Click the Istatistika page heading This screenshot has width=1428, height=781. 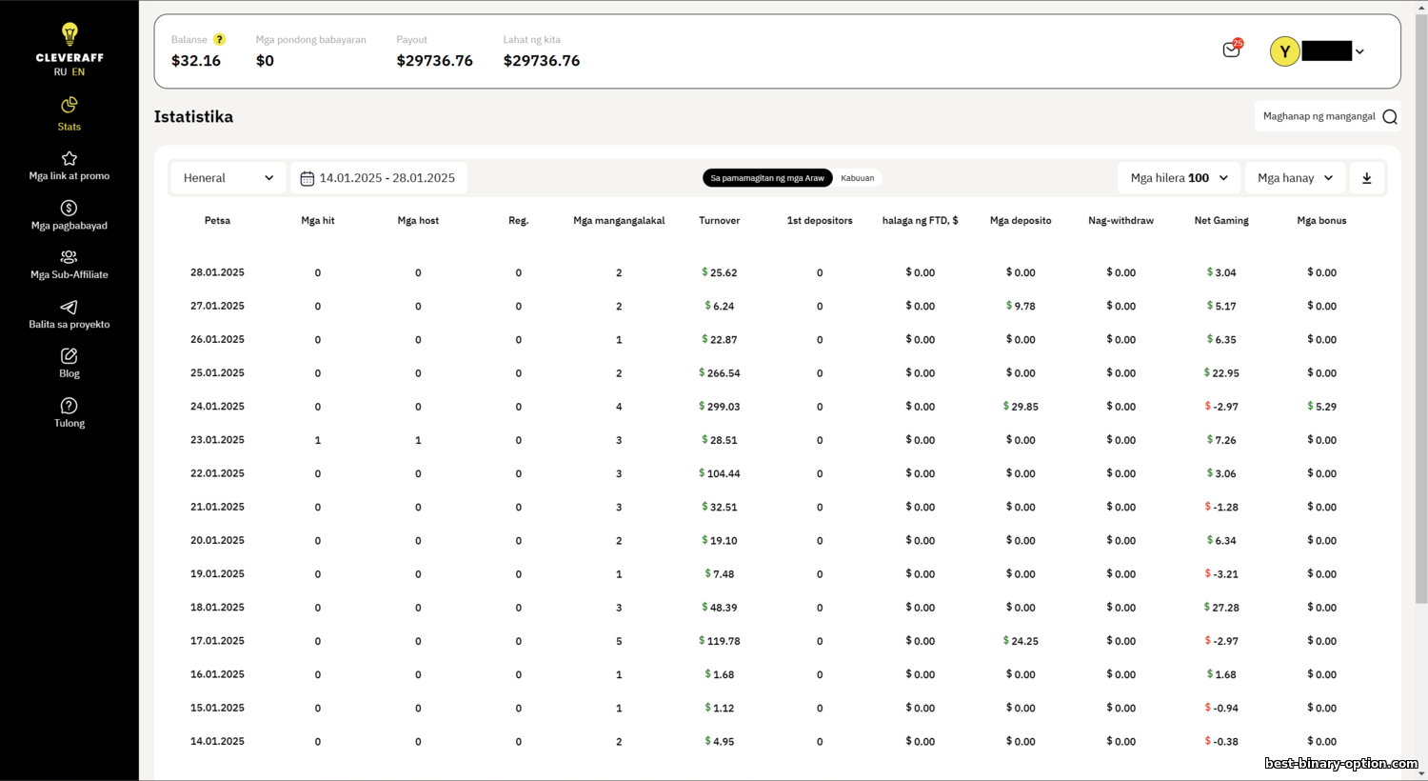click(193, 116)
